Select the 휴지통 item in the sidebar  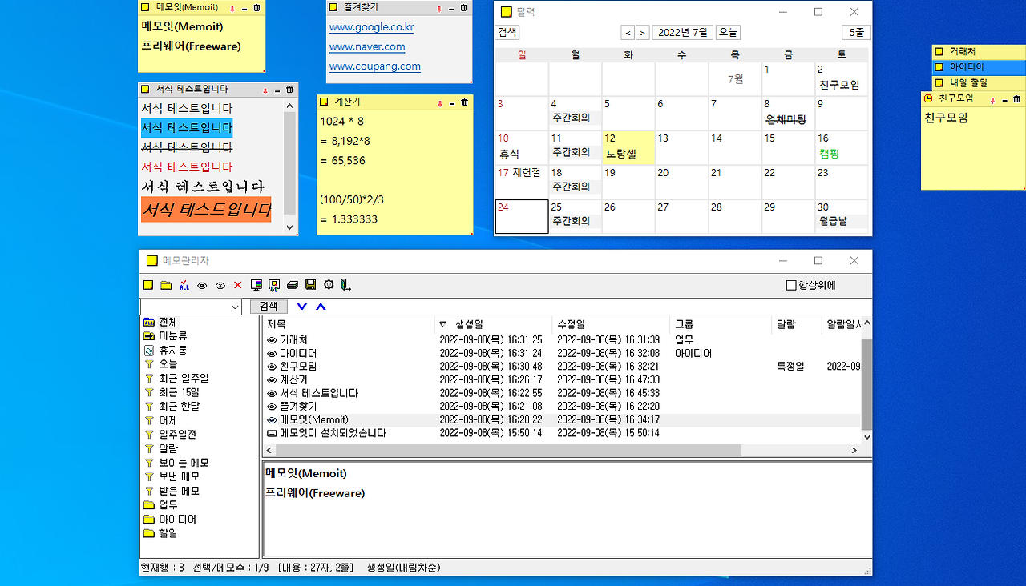[172, 348]
